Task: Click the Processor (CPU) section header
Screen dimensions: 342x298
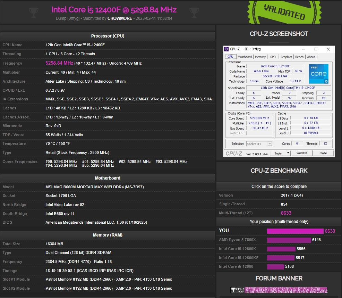Action: [108, 36]
